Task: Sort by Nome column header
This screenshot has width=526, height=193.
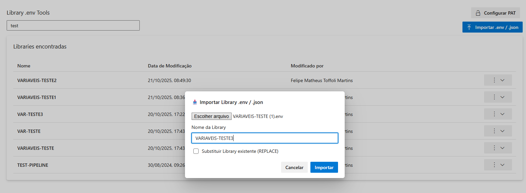Action: coord(24,66)
